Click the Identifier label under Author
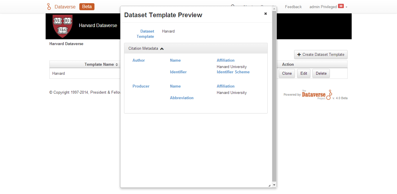Viewport: 397px width, 194px height. point(178,72)
